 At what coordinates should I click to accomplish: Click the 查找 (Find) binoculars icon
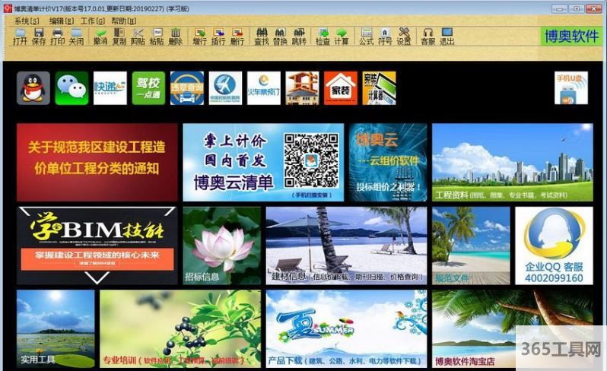[261, 36]
